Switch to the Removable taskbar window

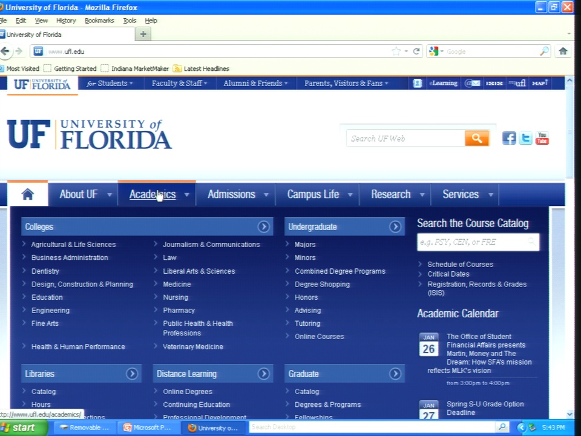pos(85,428)
